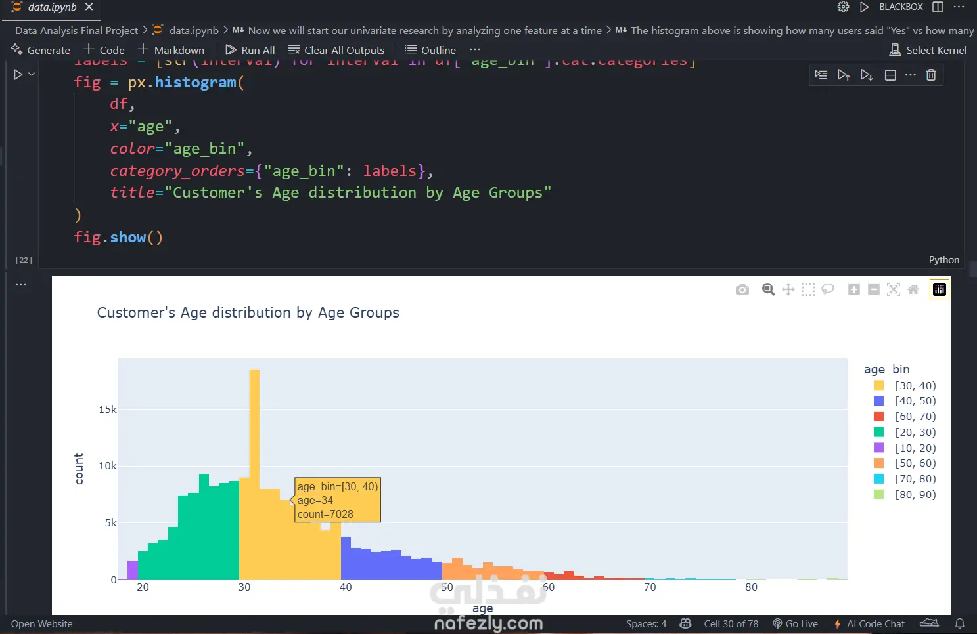Click Run All cells

pos(250,50)
